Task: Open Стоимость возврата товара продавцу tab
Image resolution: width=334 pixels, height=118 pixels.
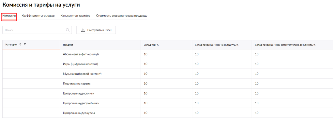Action: tap(121, 16)
